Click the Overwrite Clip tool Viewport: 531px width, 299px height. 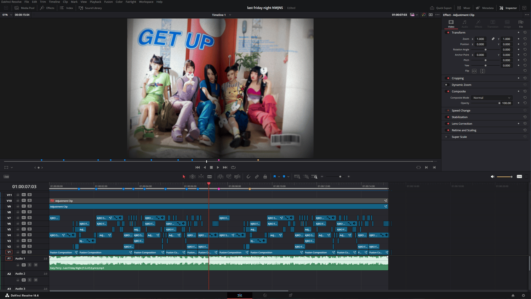click(229, 177)
